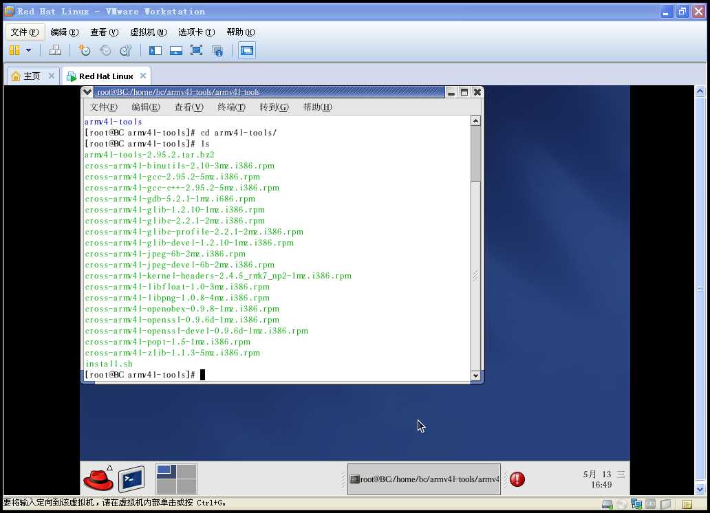This screenshot has height=513, width=710.
Task: Click the console view toolbar icon
Action: click(x=247, y=50)
